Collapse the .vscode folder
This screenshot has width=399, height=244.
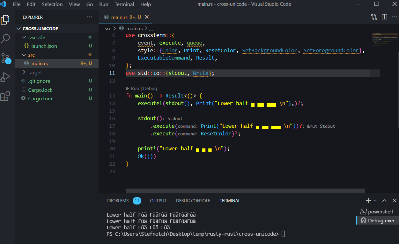pos(56,37)
